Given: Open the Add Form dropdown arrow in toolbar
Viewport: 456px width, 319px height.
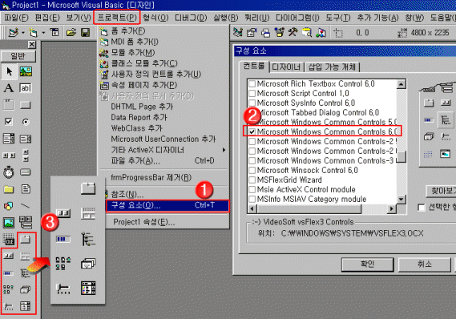Looking at the screenshot, I should pyautogui.click(x=43, y=33).
